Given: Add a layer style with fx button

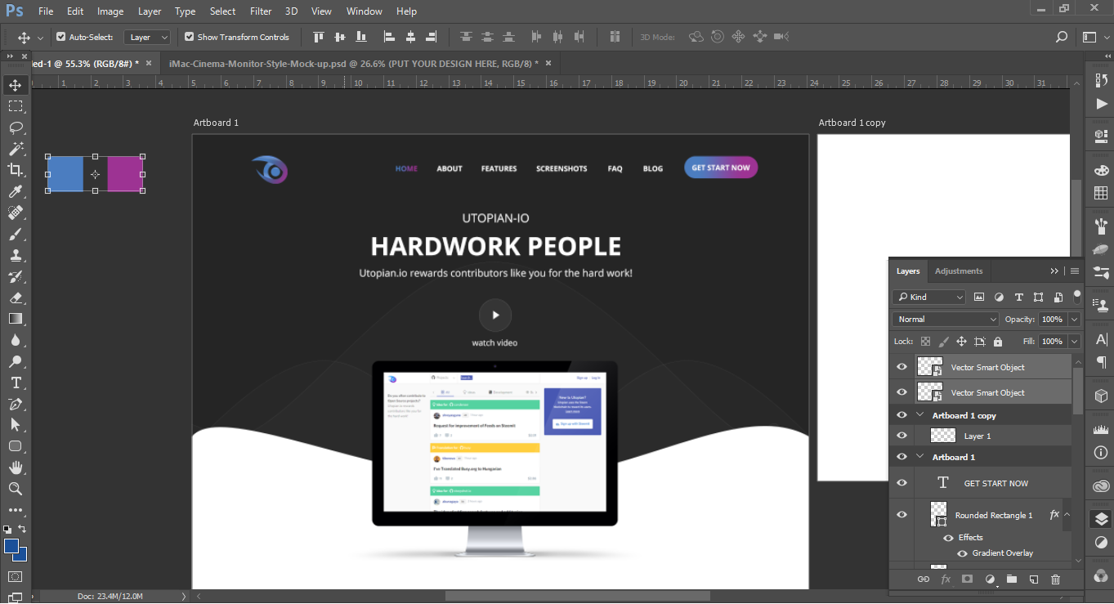Looking at the screenshot, I should click(x=946, y=579).
